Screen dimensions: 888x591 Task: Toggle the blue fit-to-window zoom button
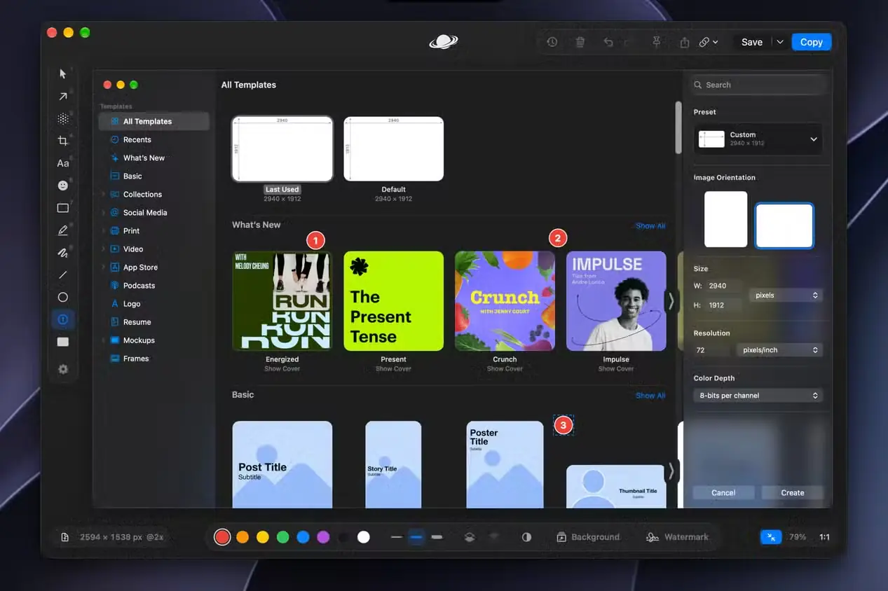(x=771, y=537)
